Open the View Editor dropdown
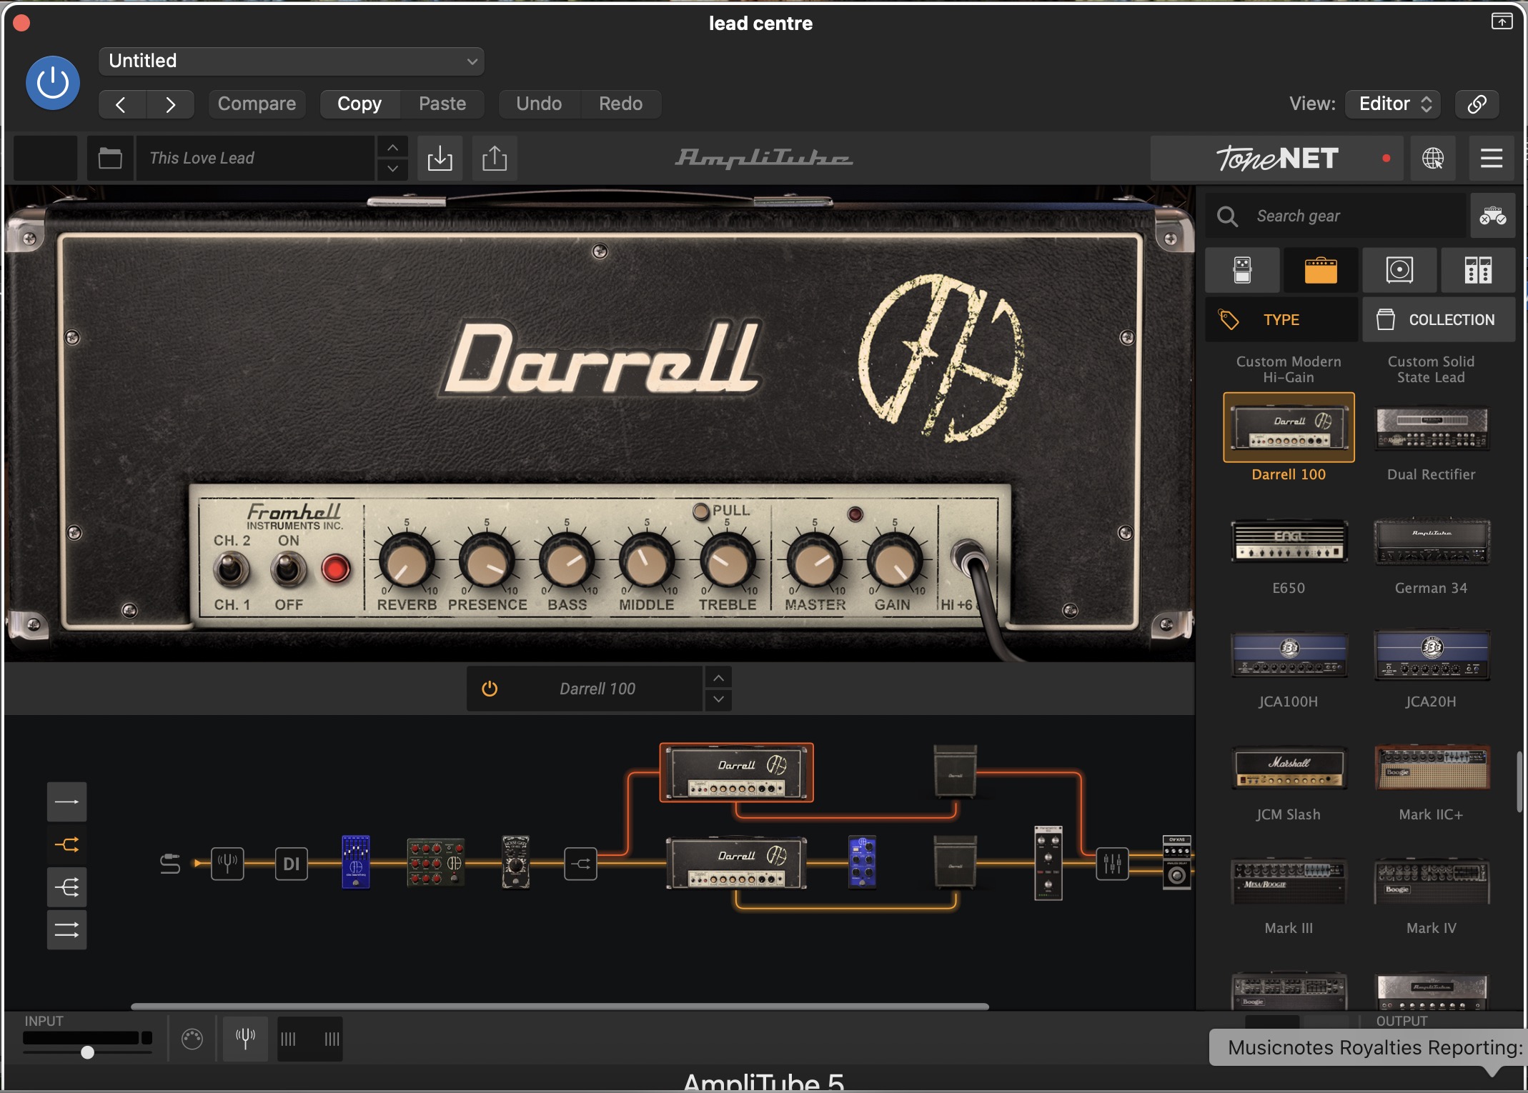1528x1093 pixels. [1393, 104]
